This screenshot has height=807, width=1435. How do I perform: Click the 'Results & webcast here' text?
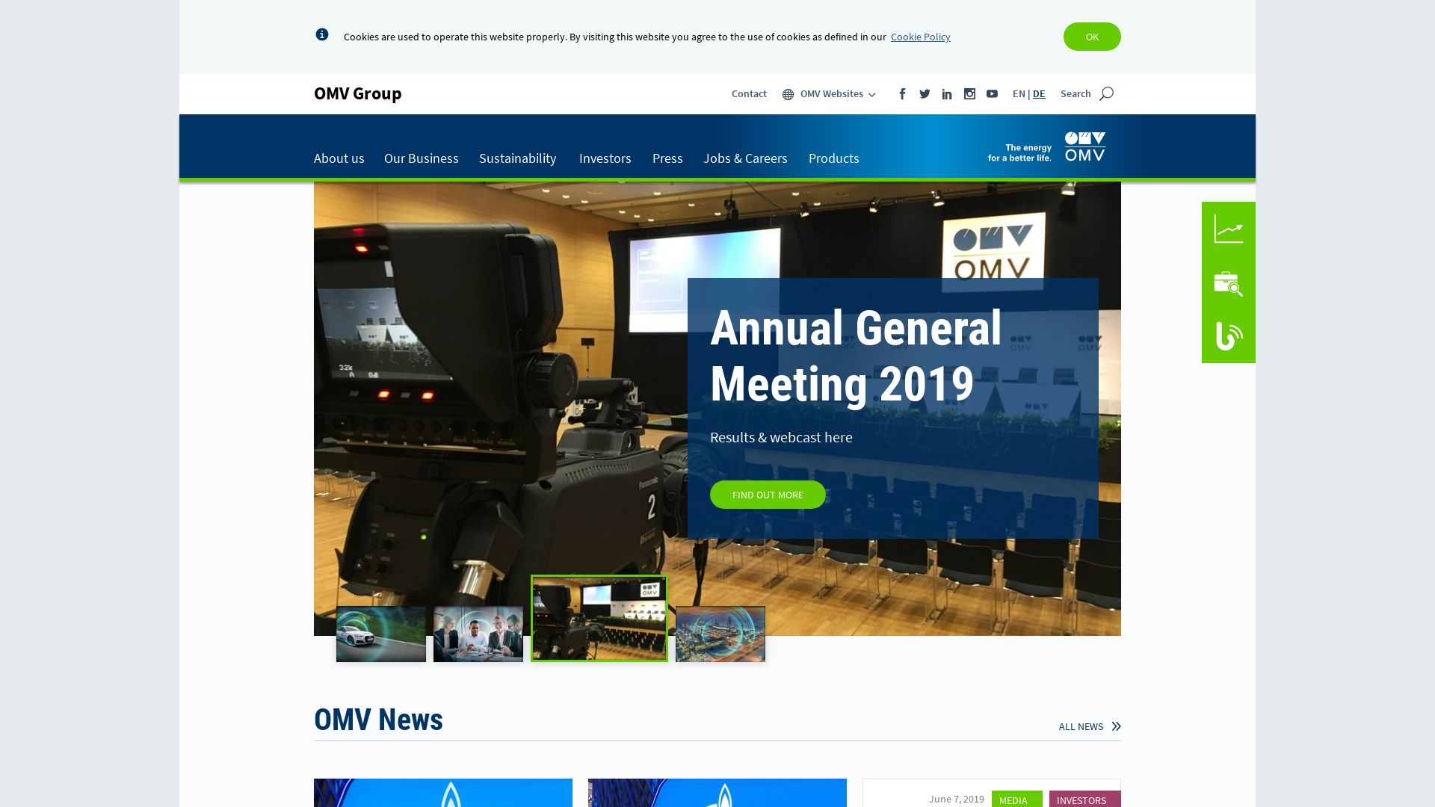[x=781, y=437]
